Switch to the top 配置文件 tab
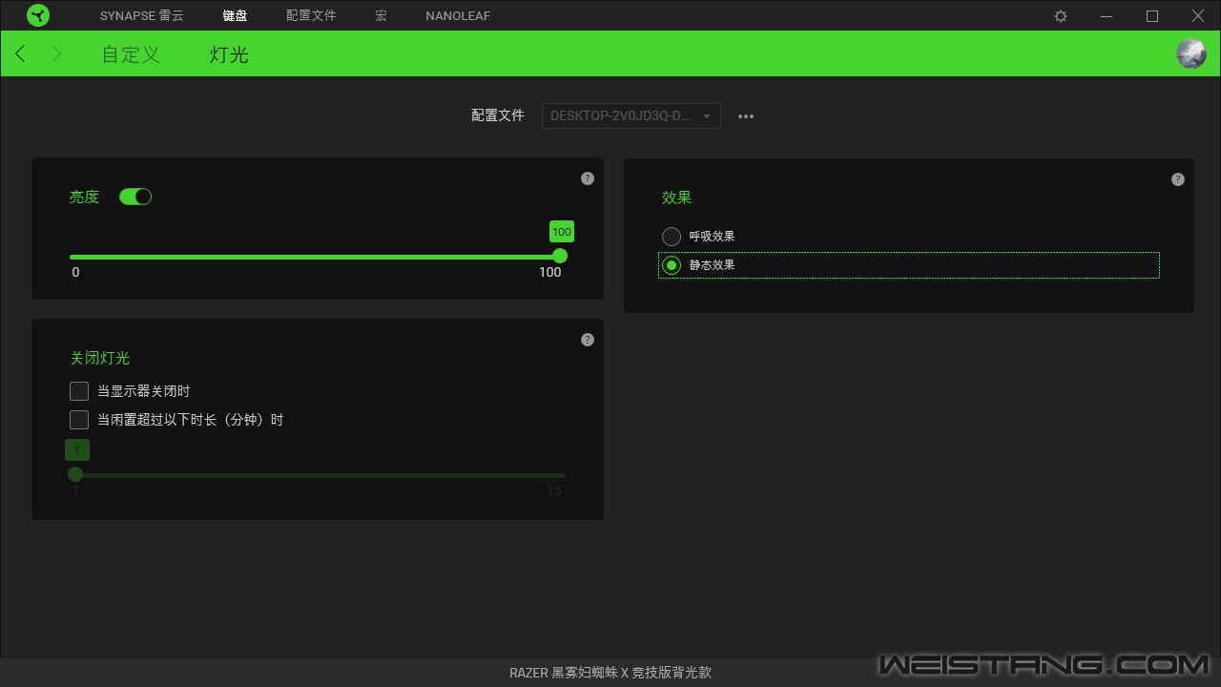Screen dimensions: 1221x687 pyautogui.click(x=311, y=16)
